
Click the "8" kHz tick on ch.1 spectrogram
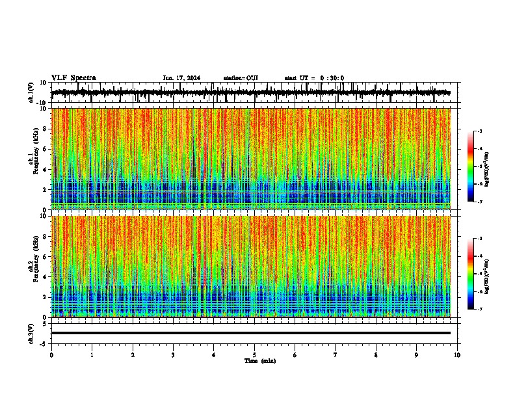pyautogui.click(x=46, y=129)
